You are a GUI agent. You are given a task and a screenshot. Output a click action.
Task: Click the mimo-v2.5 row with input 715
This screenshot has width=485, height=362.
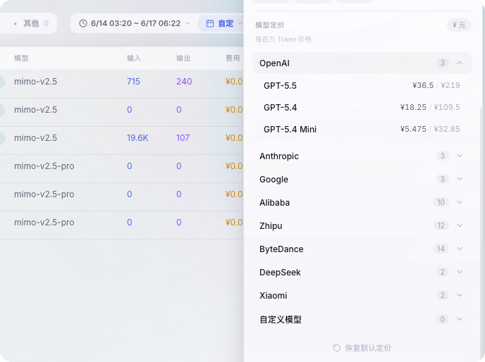point(121,82)
